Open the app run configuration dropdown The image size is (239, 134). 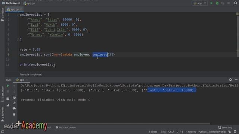[199, 3]
